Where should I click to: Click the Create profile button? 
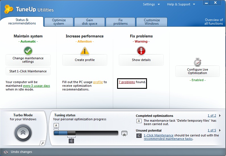pos(85,60)
